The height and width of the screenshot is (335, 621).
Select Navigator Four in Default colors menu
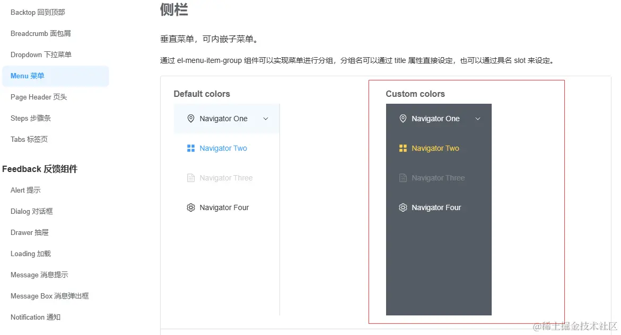(x=226, y=207)
